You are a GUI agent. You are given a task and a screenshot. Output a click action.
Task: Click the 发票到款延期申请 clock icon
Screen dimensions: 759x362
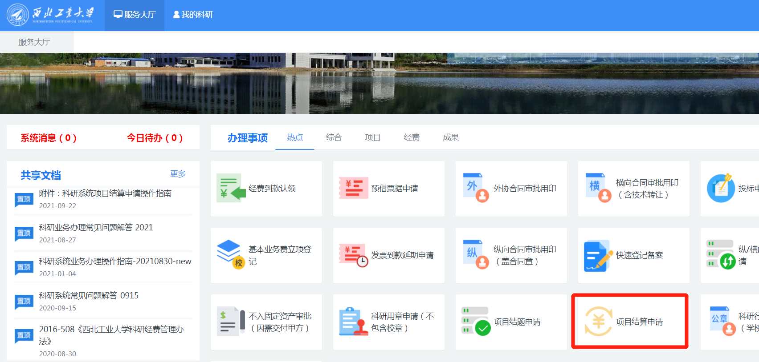pyautogui.click(x=353, y=255)
